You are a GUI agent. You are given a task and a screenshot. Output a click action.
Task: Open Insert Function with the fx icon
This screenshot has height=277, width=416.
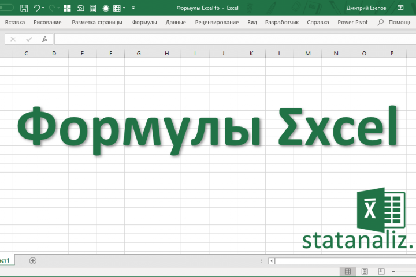point(44,39)
